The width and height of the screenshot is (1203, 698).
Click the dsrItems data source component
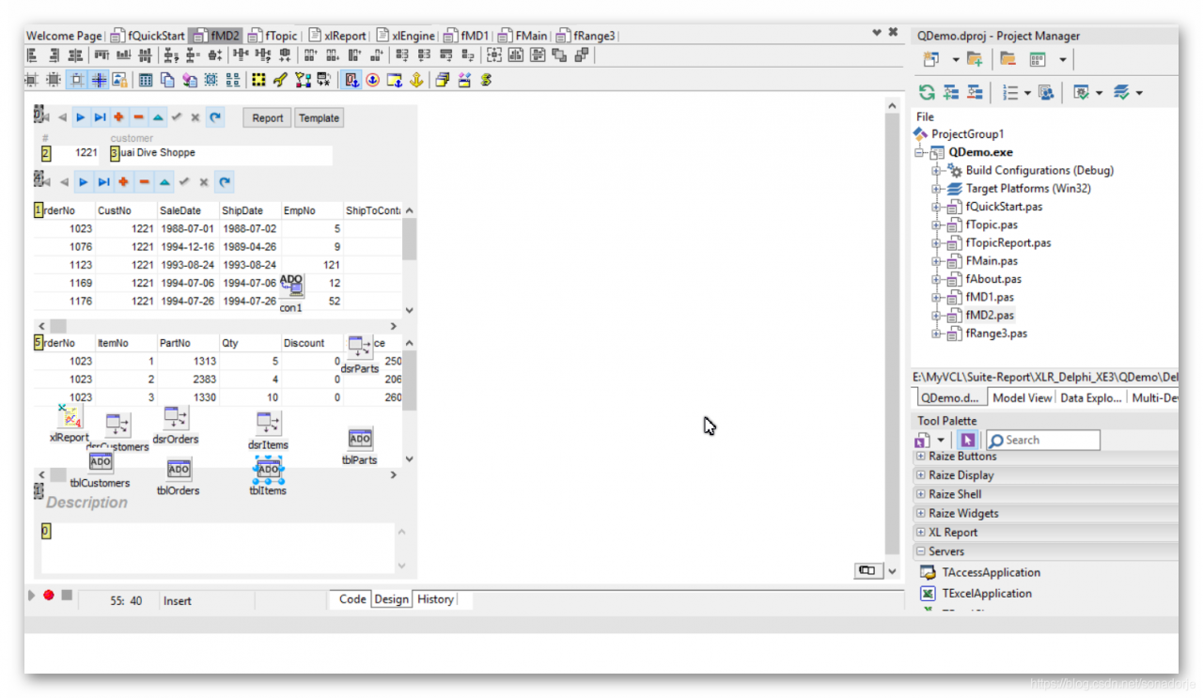(x=269, y=425)
